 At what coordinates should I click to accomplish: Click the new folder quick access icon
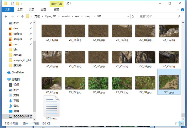(18, 3)
